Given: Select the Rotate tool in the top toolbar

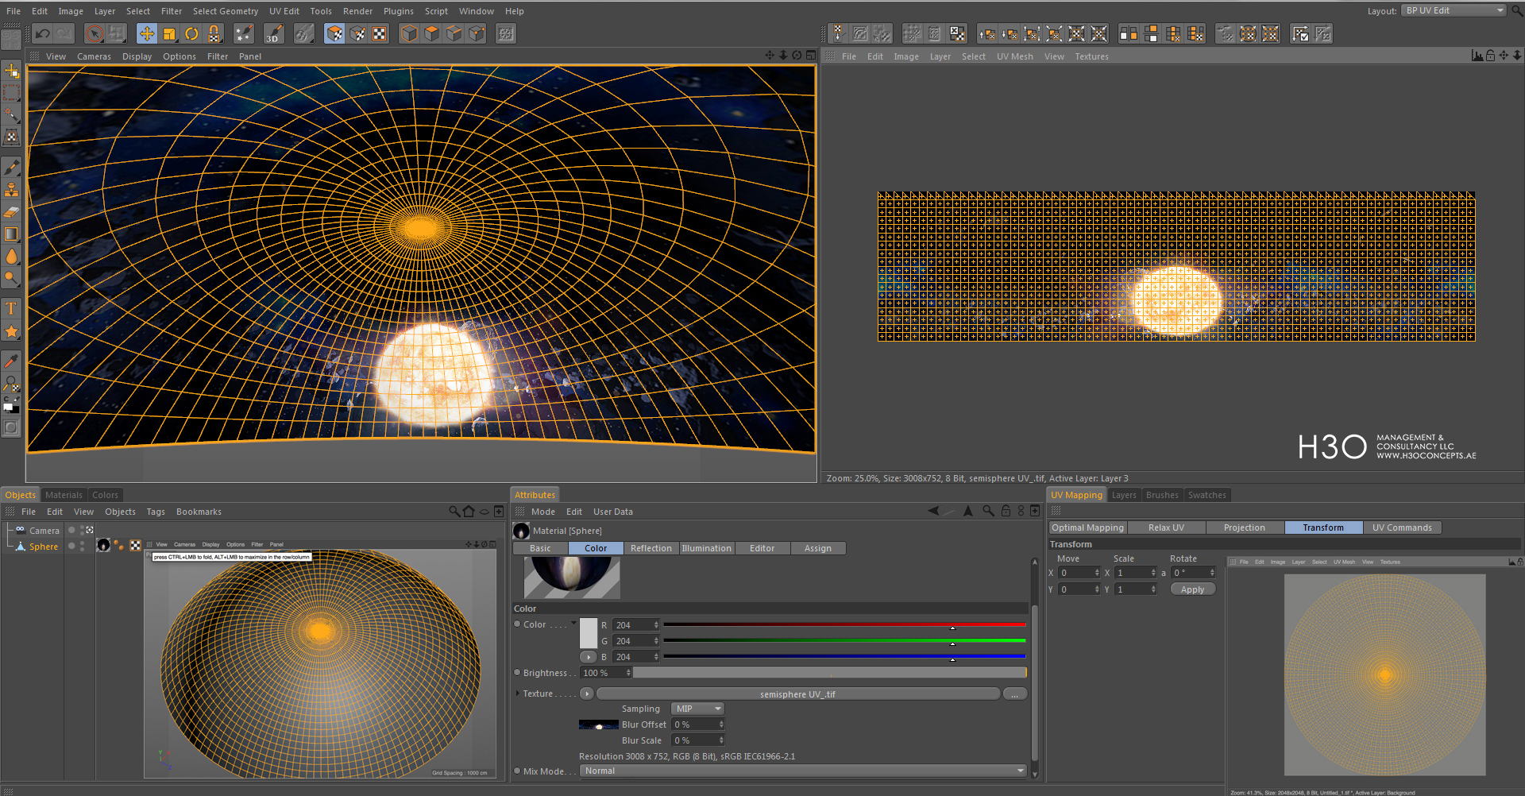Looking at the screenshot, I should 191,33.
